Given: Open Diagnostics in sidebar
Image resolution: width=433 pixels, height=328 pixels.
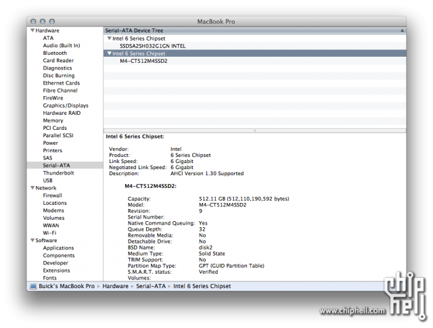Looking at the screenshot, I should click(57, 68).
